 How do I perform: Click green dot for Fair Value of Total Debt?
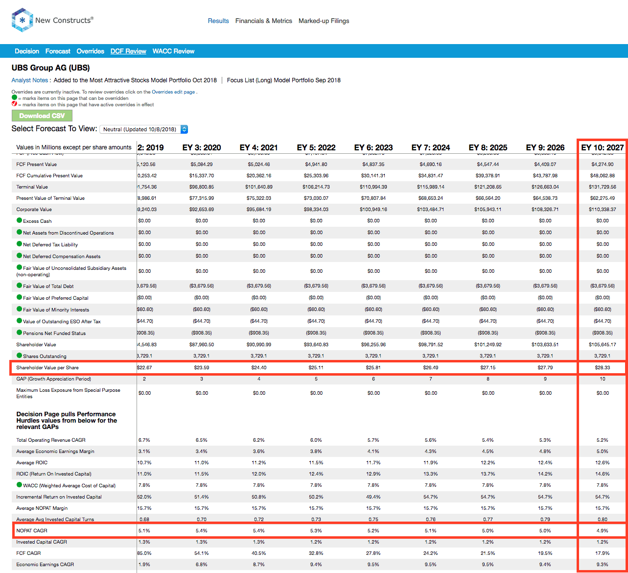[19, 286]
